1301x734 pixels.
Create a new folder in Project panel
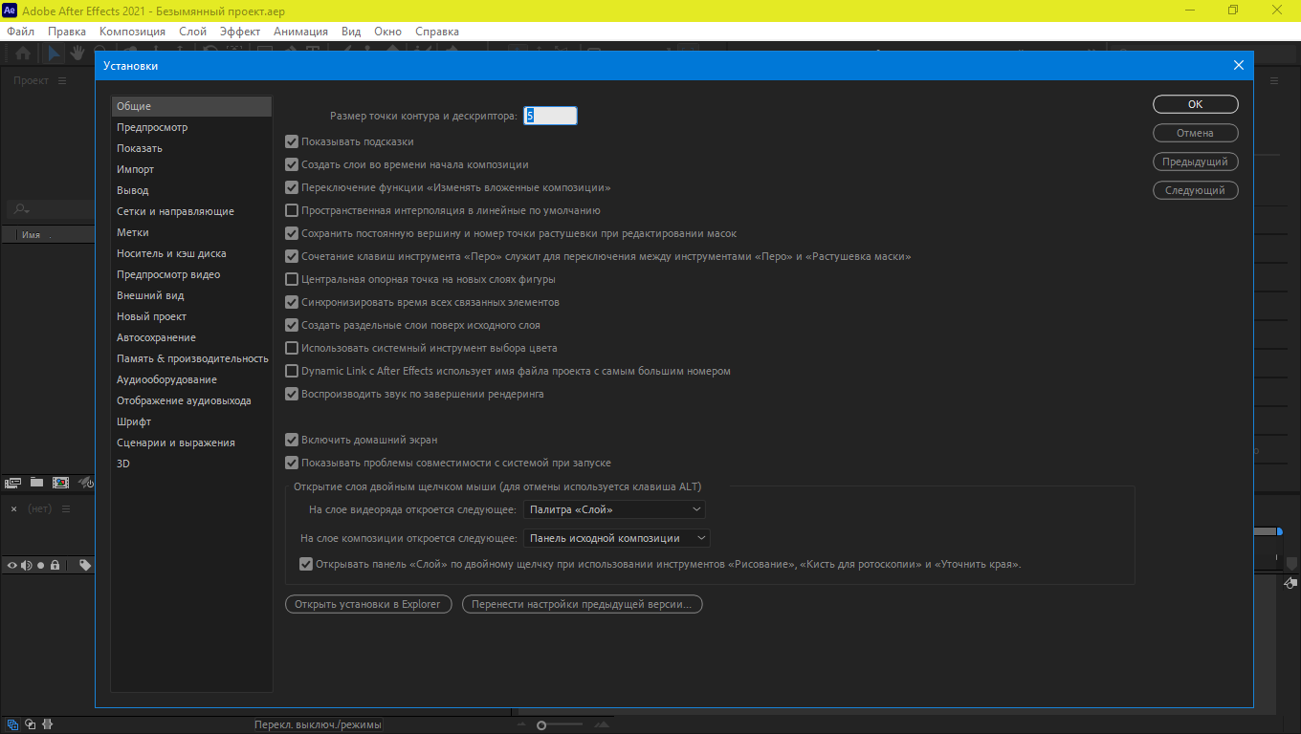36,483
